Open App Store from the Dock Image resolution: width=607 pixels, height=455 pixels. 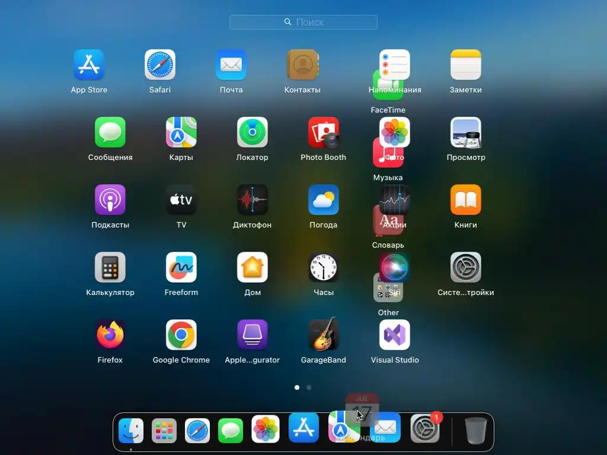[304, 428]
